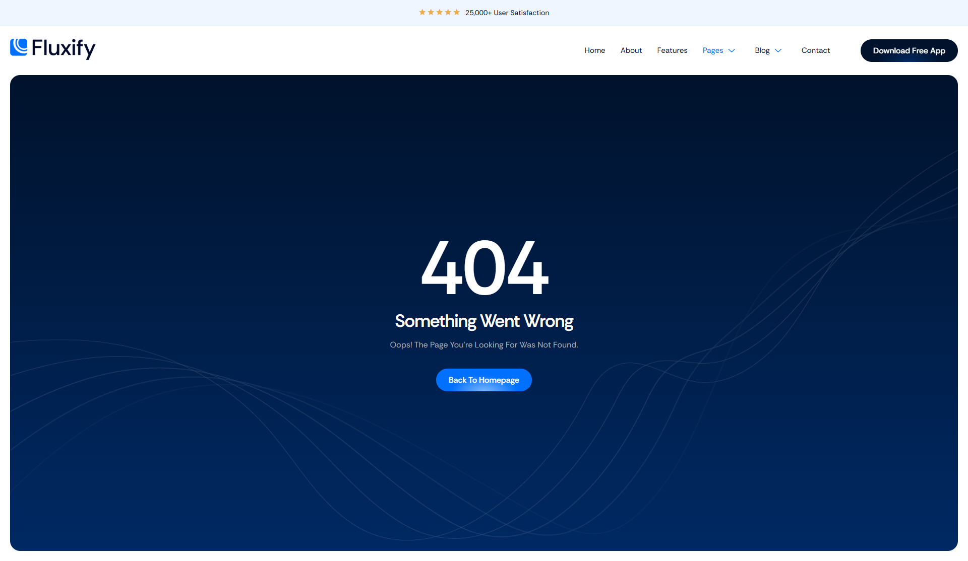Navigate to the Contact page
The width and height of the screenshot is (968, 561).
815,50
